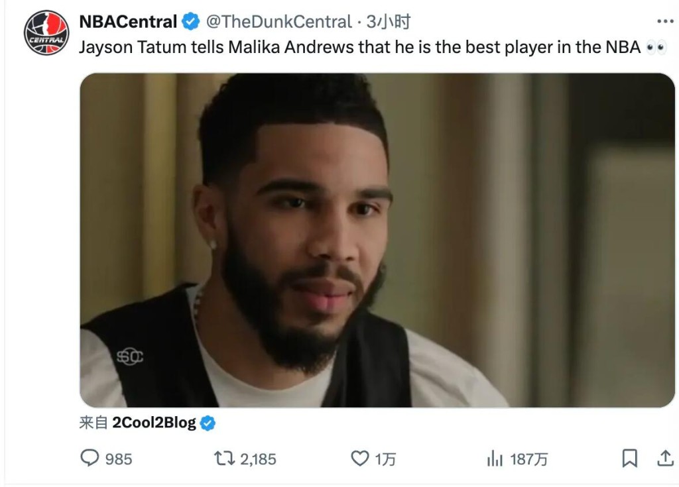Share the post with the upload arrow icon
The width and height of the screenshot is (679, 487).
pos(664,458)
